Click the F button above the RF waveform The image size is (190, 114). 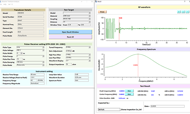179,12
